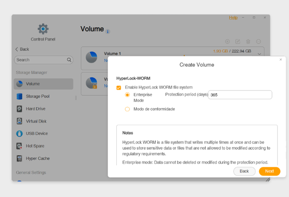This screenshot has height=197, width=289.
Task: Select the Modo de conformidade radio option
Action: click(127, 109)
